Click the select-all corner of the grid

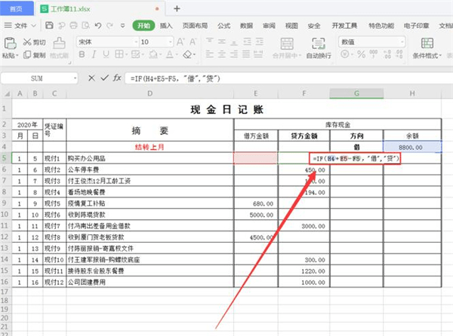coord(6,93)
